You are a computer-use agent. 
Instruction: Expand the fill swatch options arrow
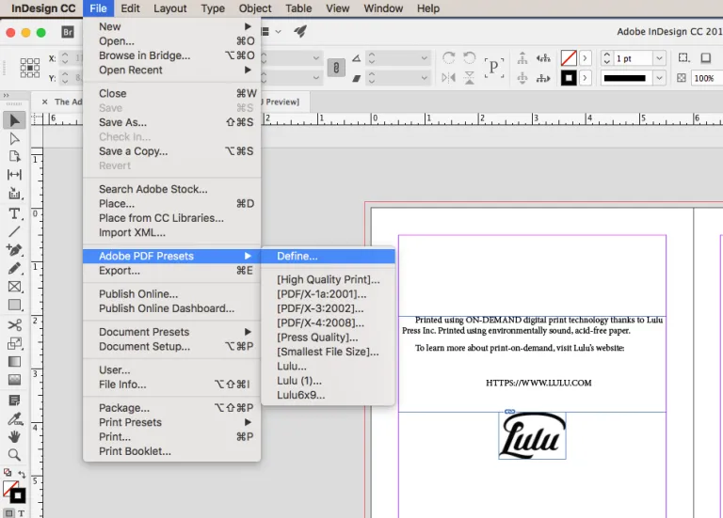pos(586,58)
